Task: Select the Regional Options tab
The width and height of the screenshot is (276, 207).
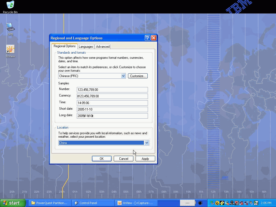Action: [x=65, y=46]
